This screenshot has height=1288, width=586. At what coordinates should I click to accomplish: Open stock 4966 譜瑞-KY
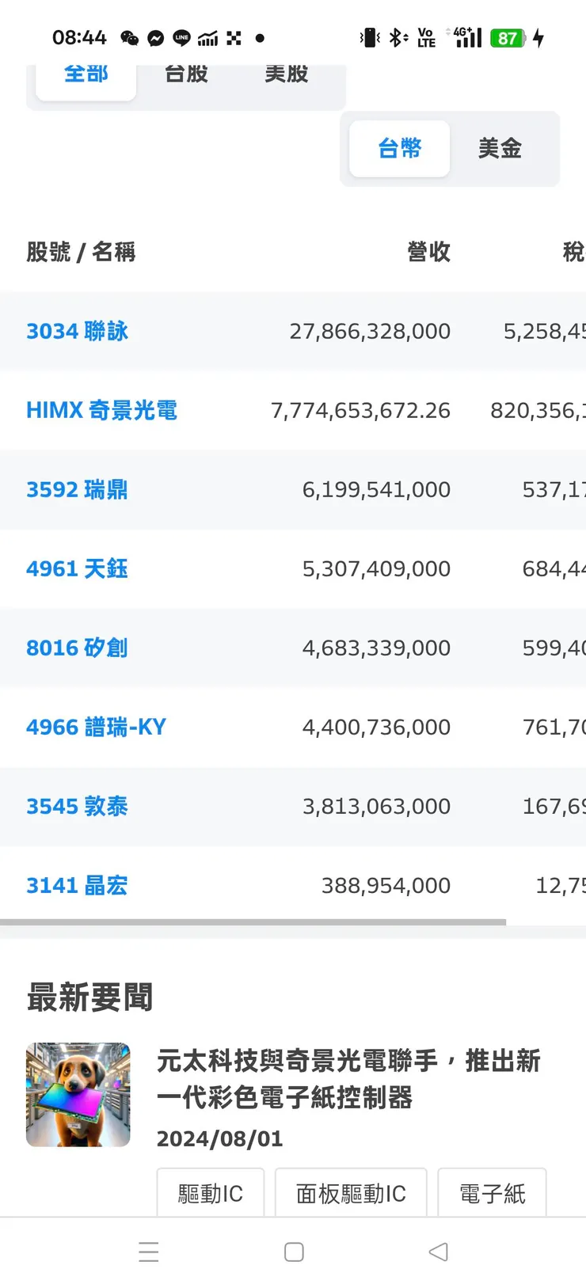point(96,727)
